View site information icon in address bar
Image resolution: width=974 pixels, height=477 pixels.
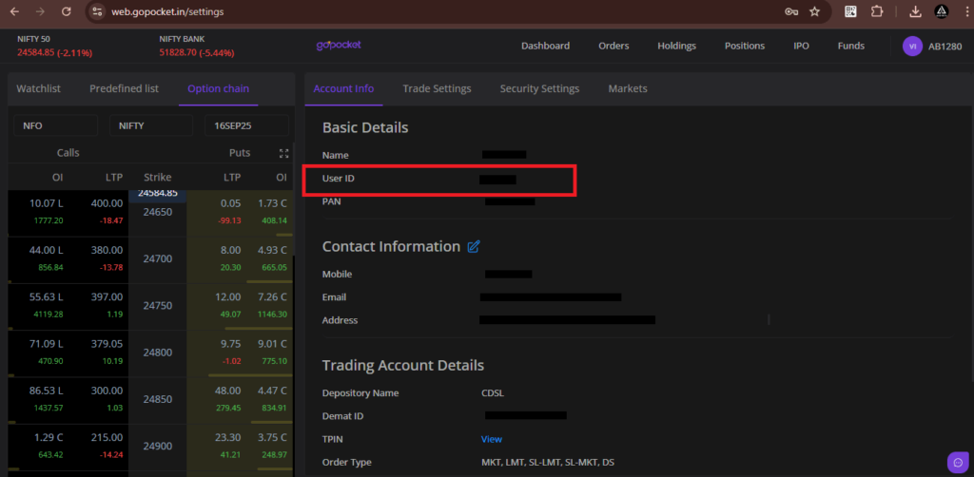(x=95, y=12)
